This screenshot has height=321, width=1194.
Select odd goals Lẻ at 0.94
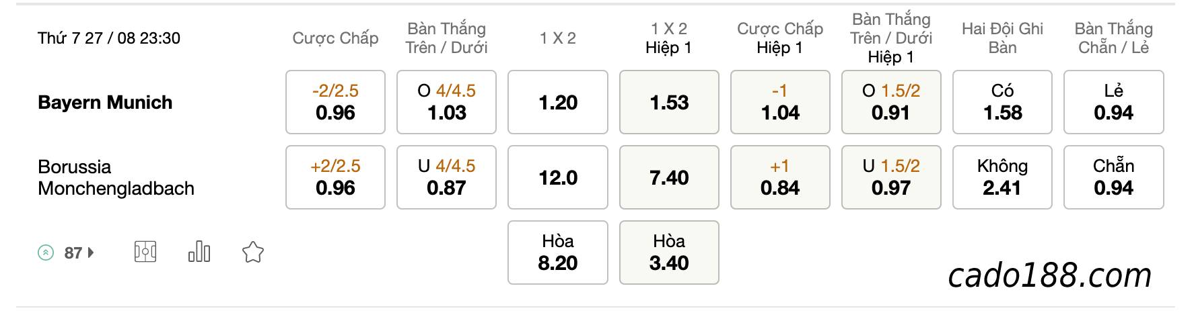(x=1114, y=102)
